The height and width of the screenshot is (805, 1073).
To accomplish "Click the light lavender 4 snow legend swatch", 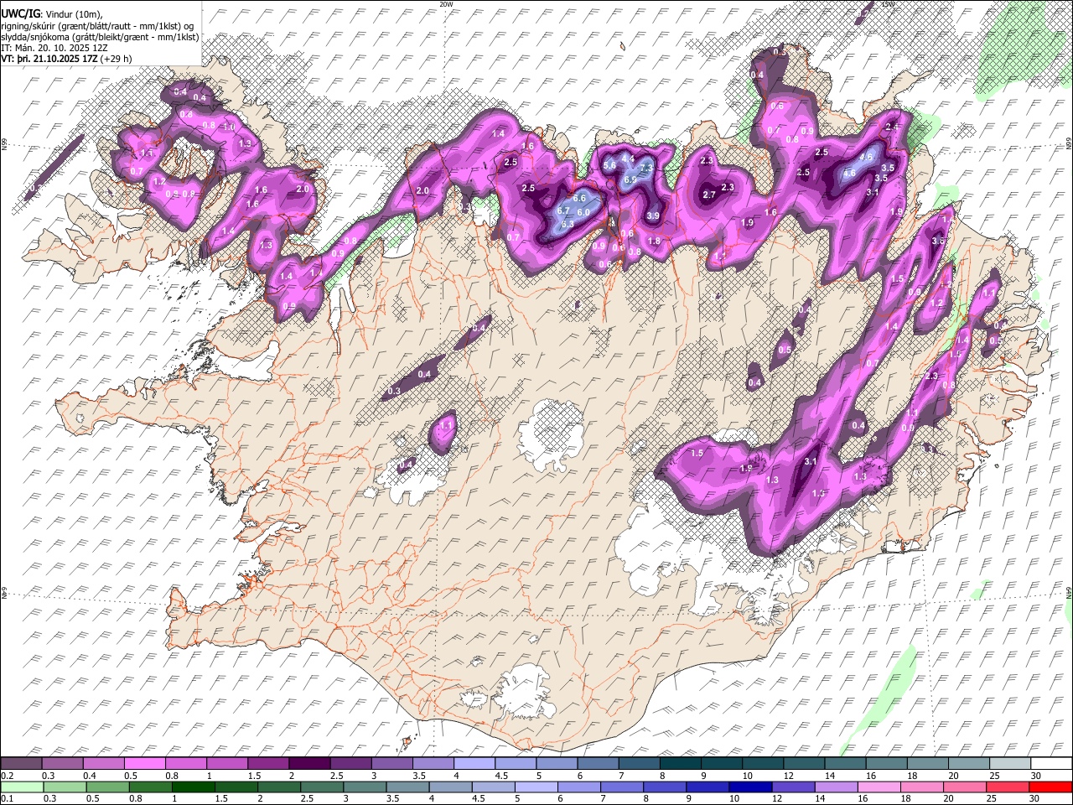I will coord(473,763).
